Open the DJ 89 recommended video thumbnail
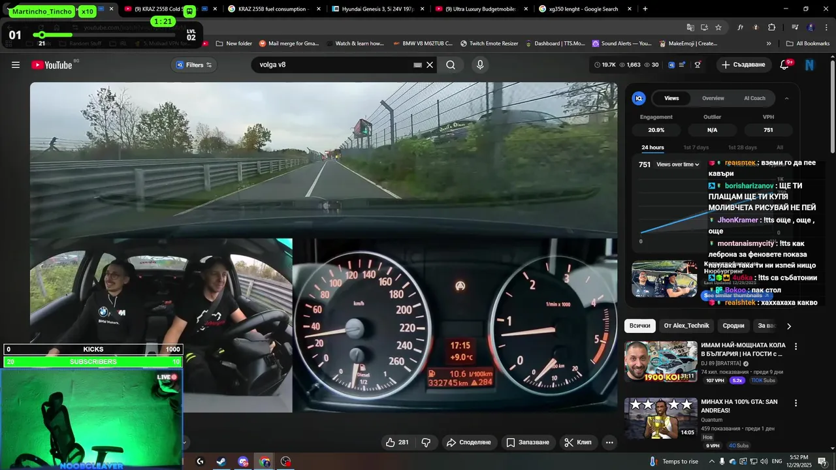This screenshot has height=470, width=836. [x=660, y=361]
